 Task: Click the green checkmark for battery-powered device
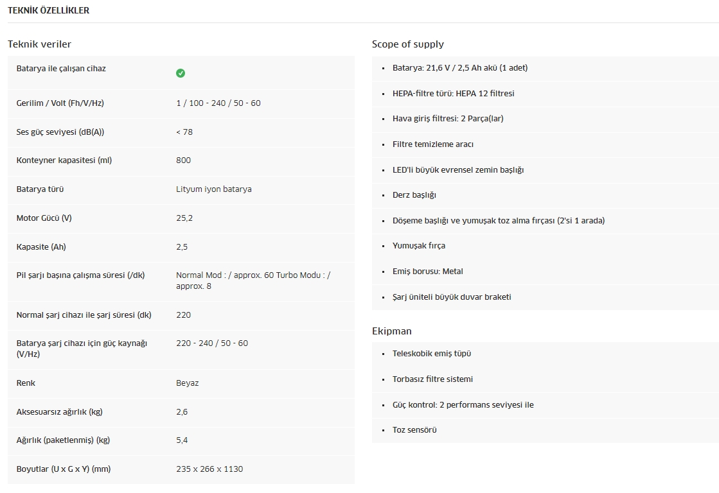click(181, 73)
